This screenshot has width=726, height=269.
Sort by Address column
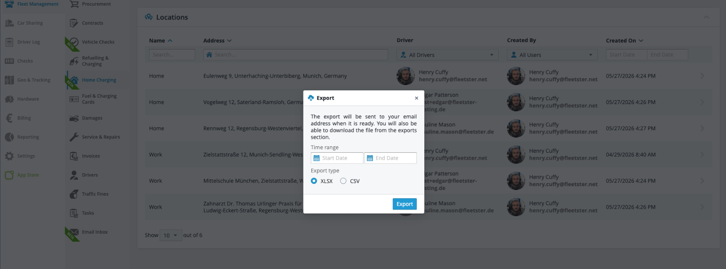pyautogui.click(x=217, y=40)
